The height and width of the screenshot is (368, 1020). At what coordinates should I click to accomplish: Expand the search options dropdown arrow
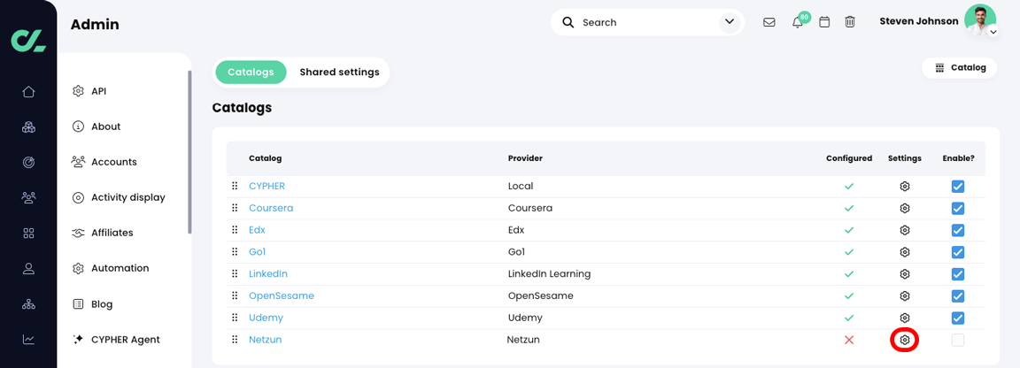[729, 22]
